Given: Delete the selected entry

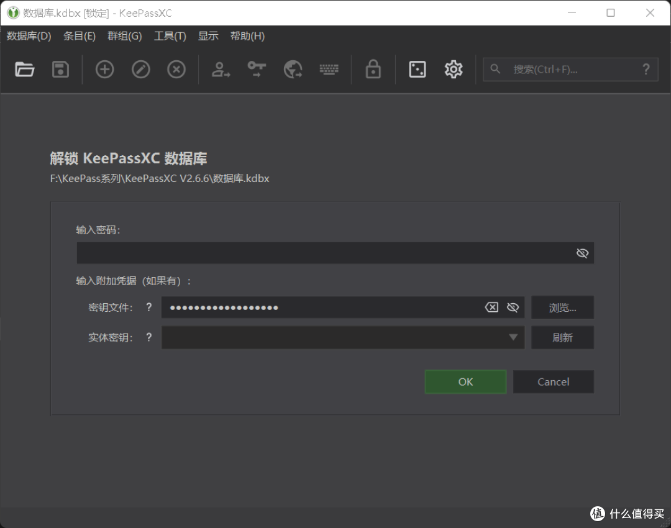Looking at the screenshot, I should click(176, 69).
